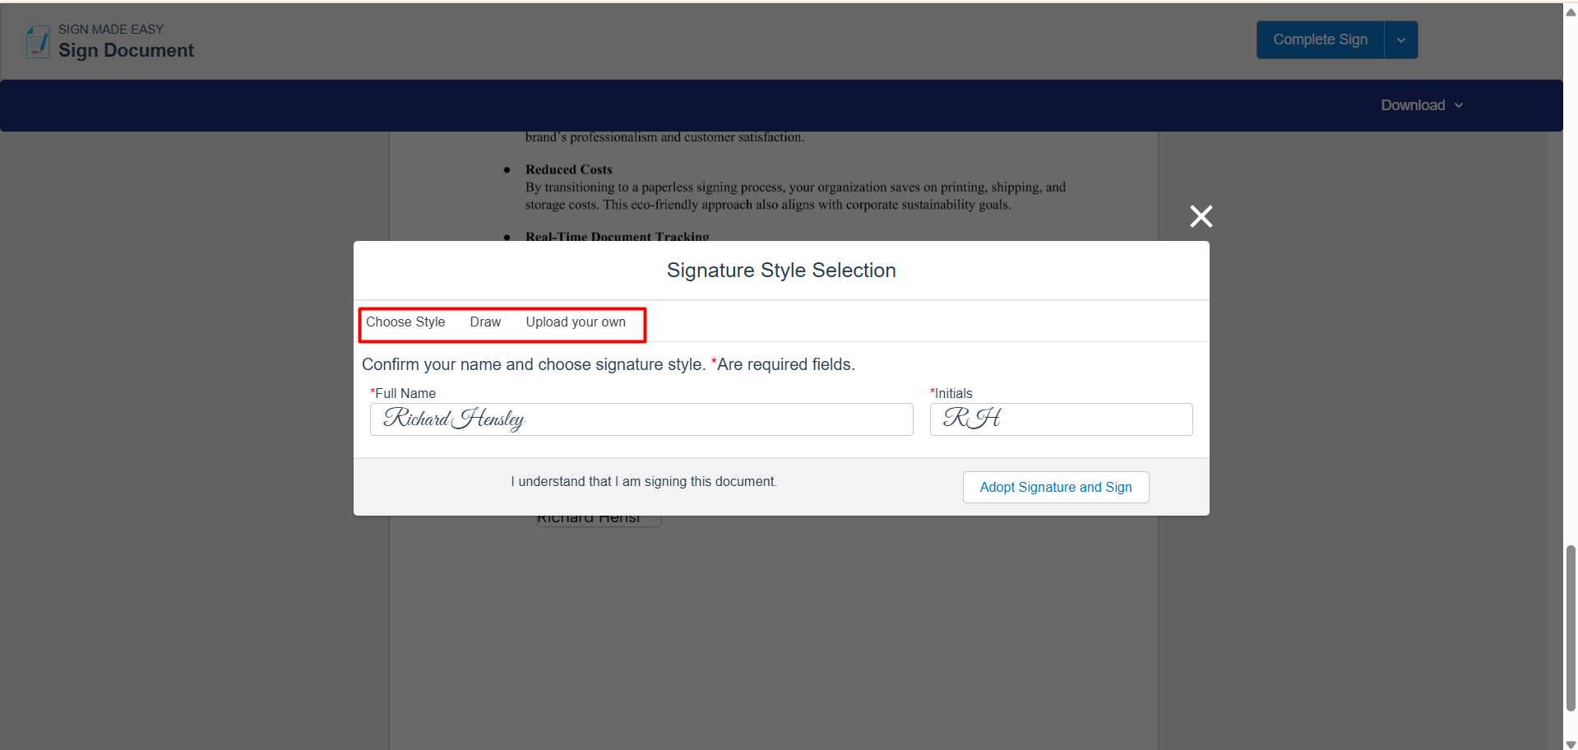Click into the Full Name field
1578x750 pixels.
[x=641, y=419]
